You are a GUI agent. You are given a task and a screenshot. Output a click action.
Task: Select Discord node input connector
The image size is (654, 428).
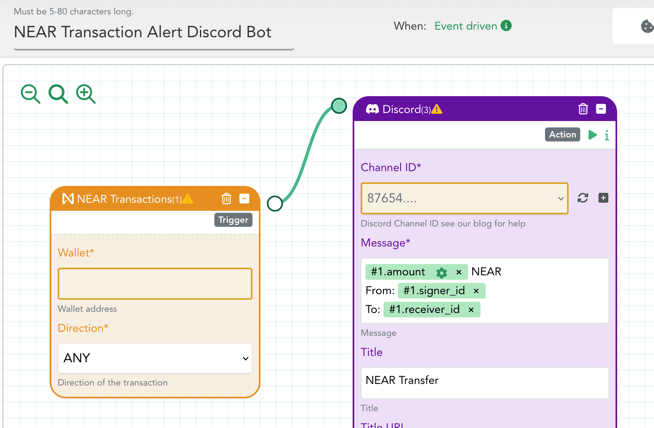(x=339, y=106)
